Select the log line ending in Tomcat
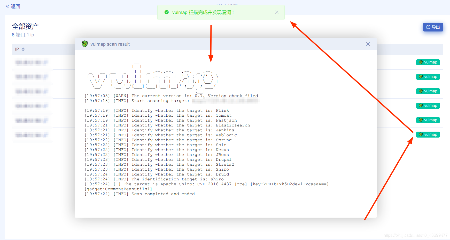Viewport: 450px width, 240px height. (158, 116)
